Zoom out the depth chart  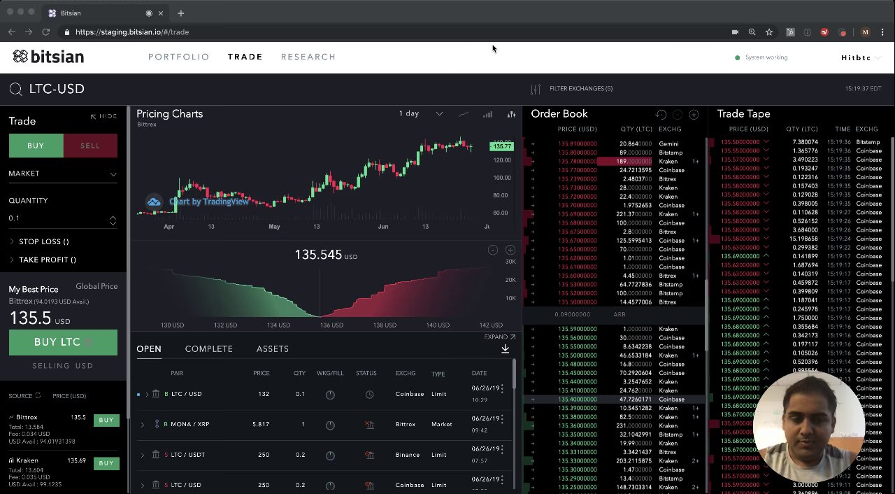pyautogui.click(x=493, y=250)
